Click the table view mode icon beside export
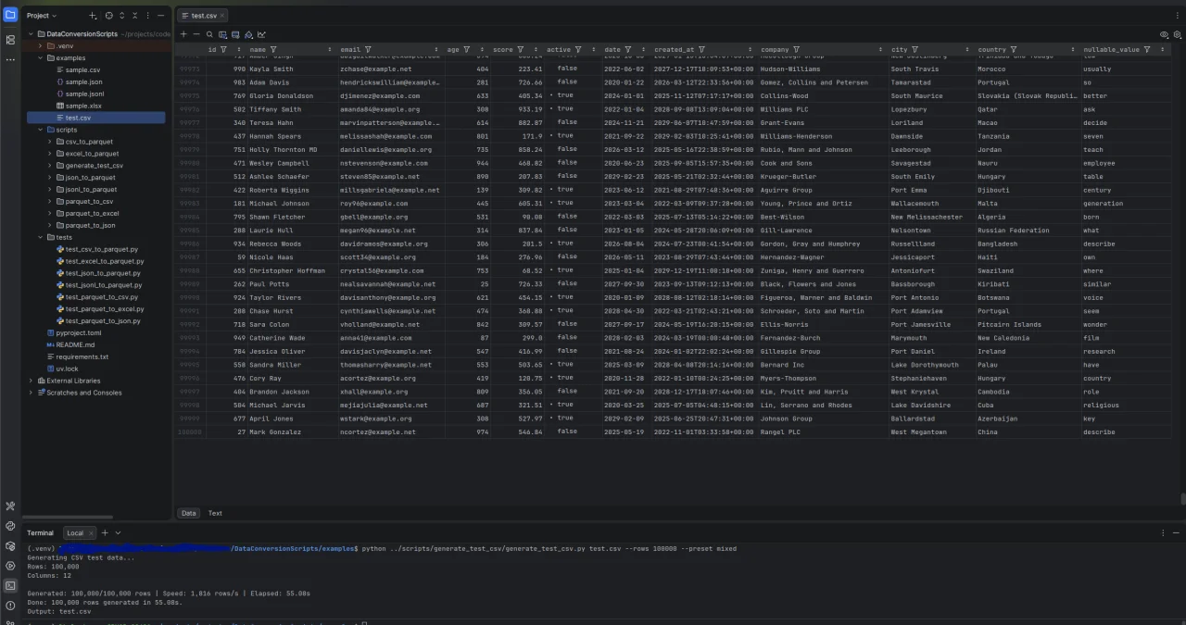Viewport: 1186px width, 625px height. [x=235, y=34]
